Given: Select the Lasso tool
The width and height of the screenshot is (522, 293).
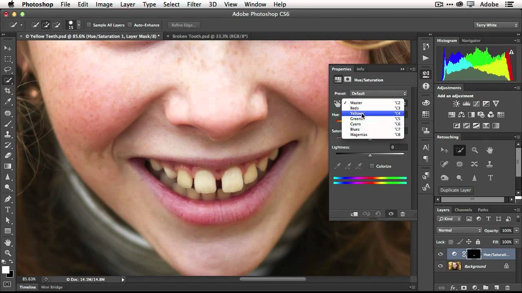Looking at the screenshot, I should tap(8, 70).
